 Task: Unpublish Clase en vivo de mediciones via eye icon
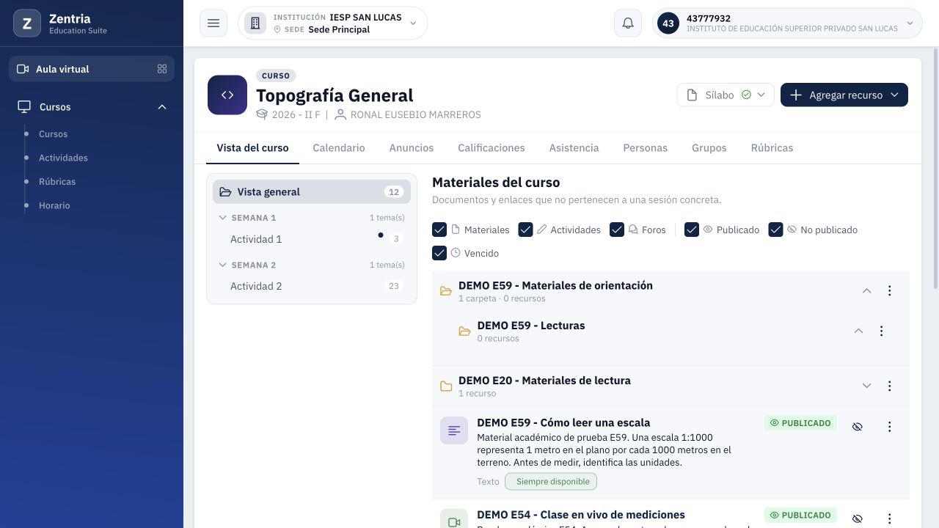(858, 518)
